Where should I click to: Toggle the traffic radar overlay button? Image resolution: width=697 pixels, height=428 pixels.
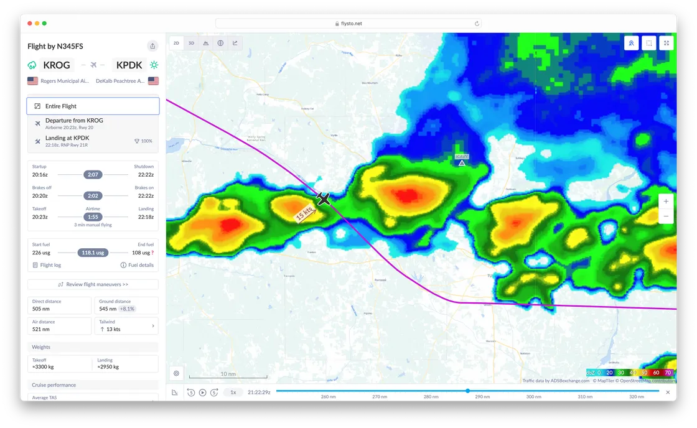click(x=631, y=43)
